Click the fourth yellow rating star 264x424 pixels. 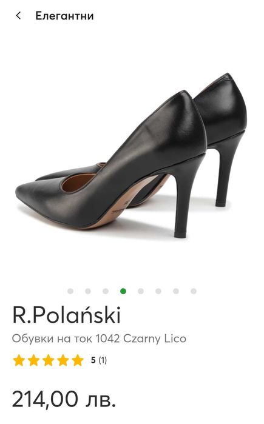coord(63,360)
